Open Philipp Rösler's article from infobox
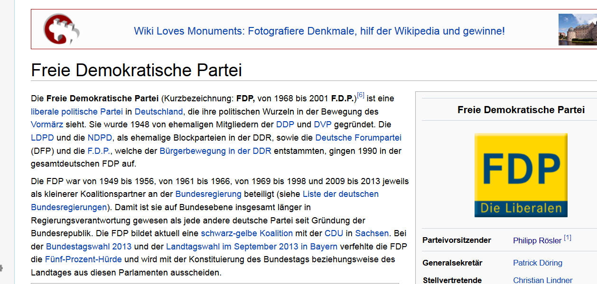Viewport: 597px width, 284px height. tap(537, 240)
